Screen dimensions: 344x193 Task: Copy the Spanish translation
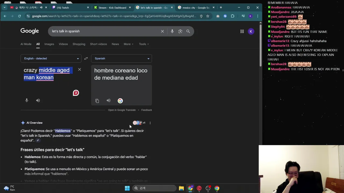pos(97,101)
